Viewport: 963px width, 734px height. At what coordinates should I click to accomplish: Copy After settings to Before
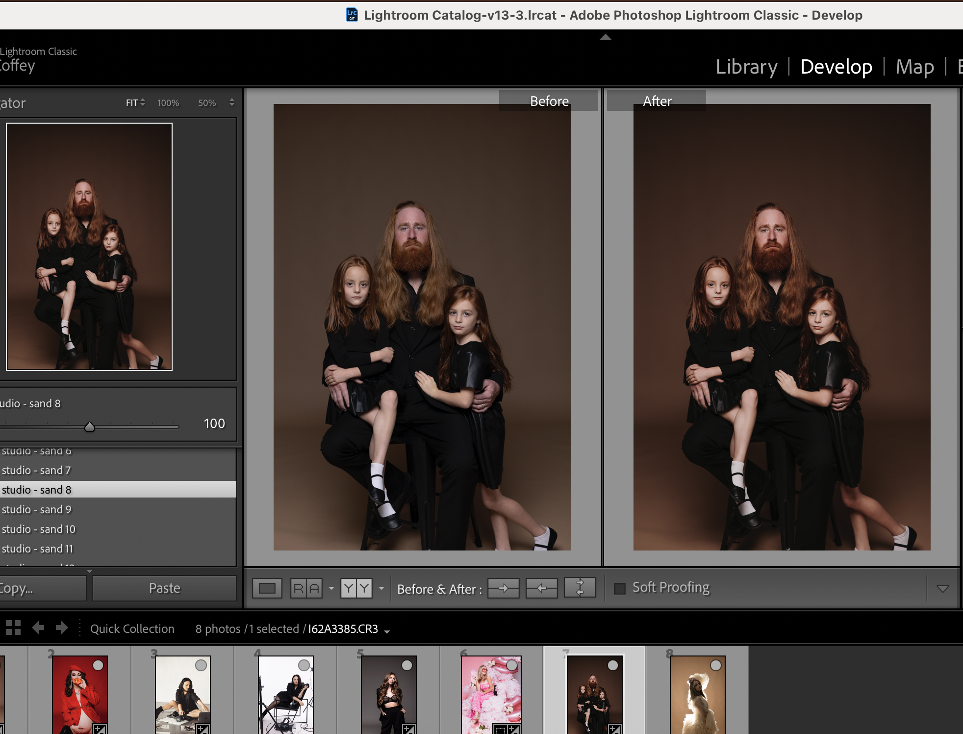click(541, 588)
